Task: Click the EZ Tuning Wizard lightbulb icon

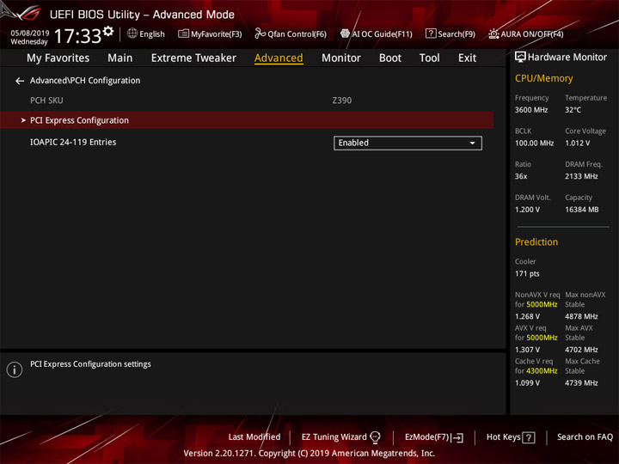Action: pyautogui.click(x=375, y=437)
